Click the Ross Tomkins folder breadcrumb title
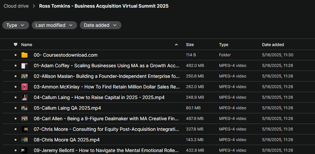This screenshot has width=315, height=154. 104,6
